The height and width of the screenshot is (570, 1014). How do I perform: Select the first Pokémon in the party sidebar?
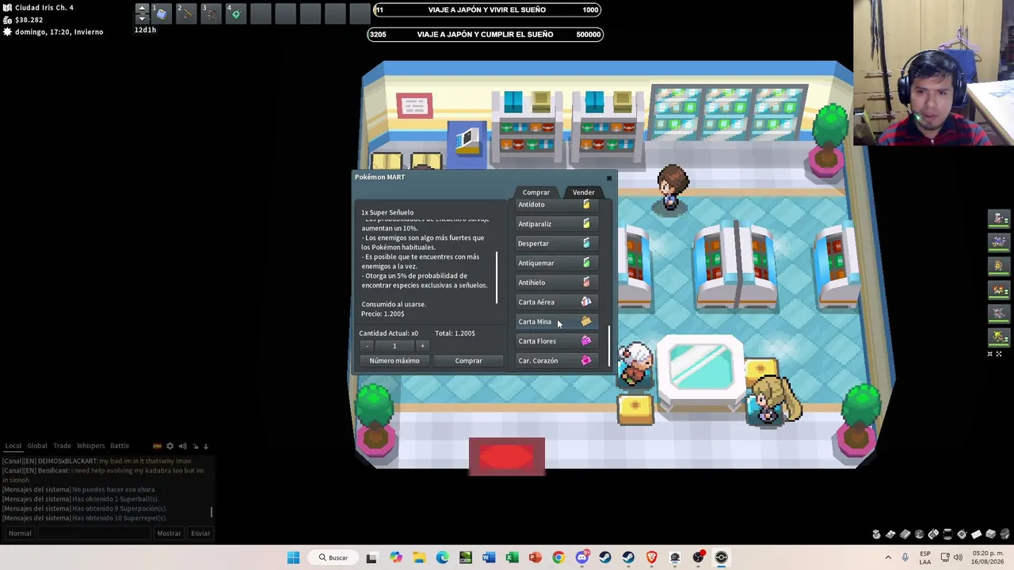[x=999, y=218]
